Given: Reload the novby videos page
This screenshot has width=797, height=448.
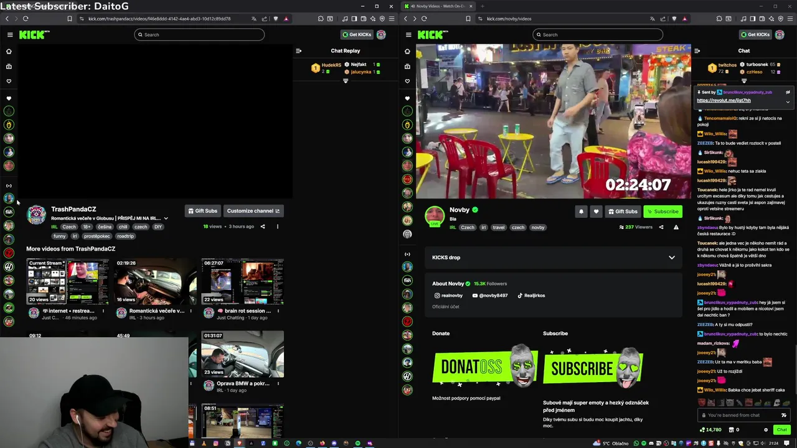Looking at the screenshot, I should (x=424, y=19).
